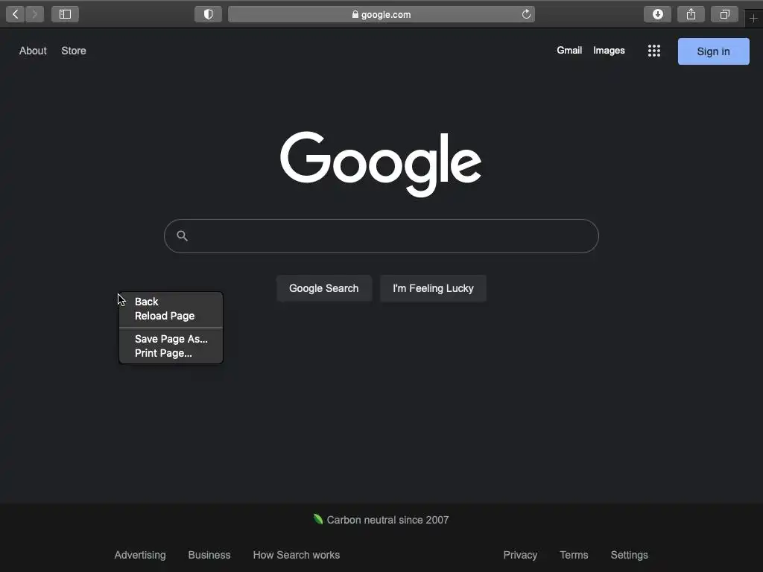This screenshot has width=763, height=572.
Task: Show the tab overview
Action: tap(724, 14)
